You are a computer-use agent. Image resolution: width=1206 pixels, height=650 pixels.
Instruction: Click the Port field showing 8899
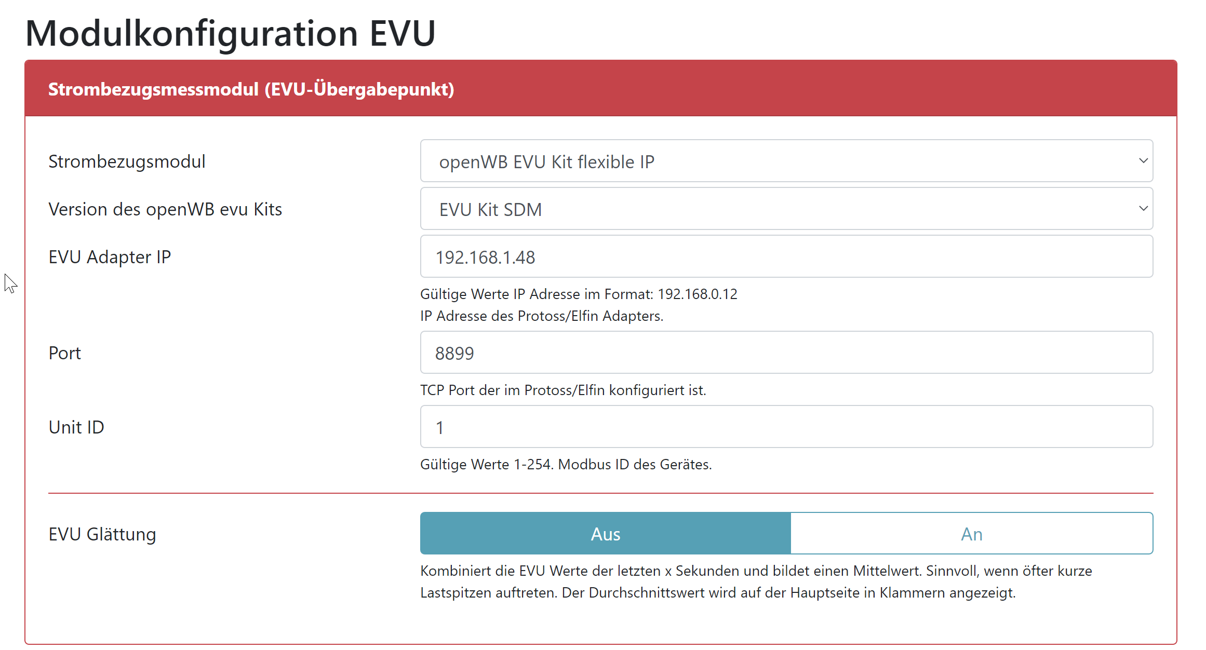tap(786, 353)
